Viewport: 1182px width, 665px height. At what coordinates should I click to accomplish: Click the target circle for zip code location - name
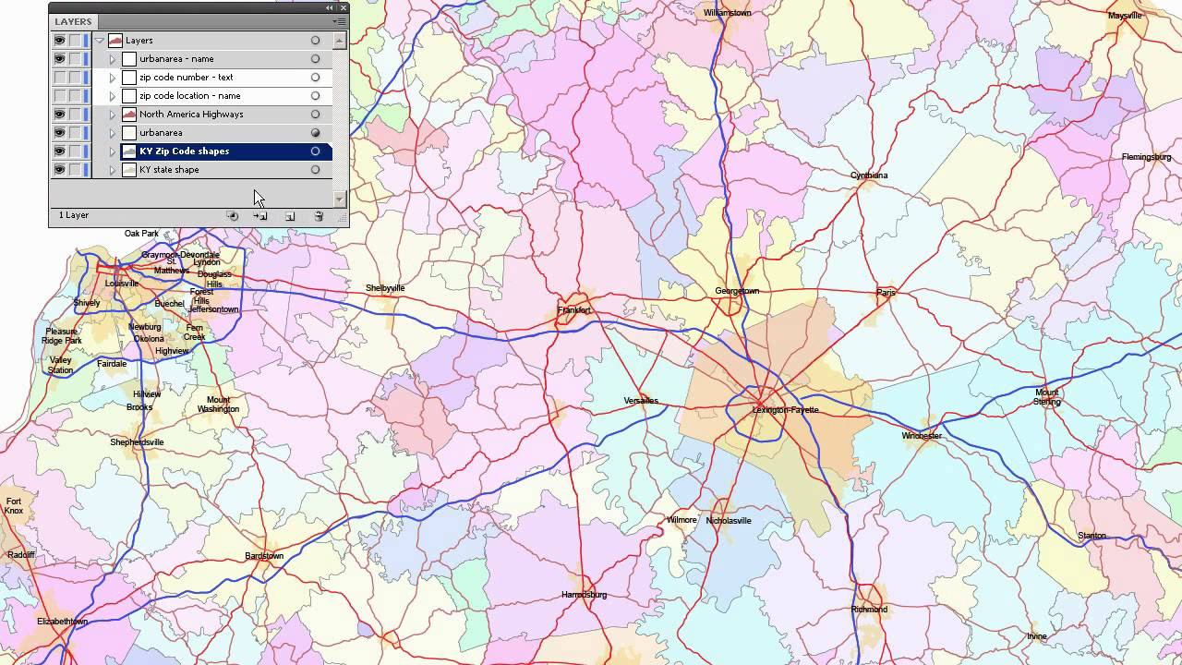pos(315,96)
